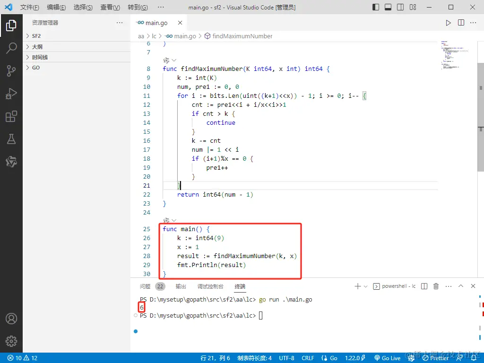Open the 文件(F) menu

point(30,7)
